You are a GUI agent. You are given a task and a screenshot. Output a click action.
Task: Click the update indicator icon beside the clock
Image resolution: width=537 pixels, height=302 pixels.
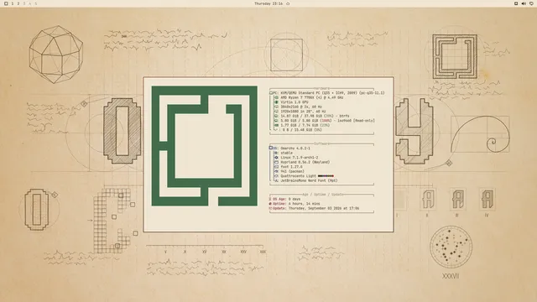288,3
